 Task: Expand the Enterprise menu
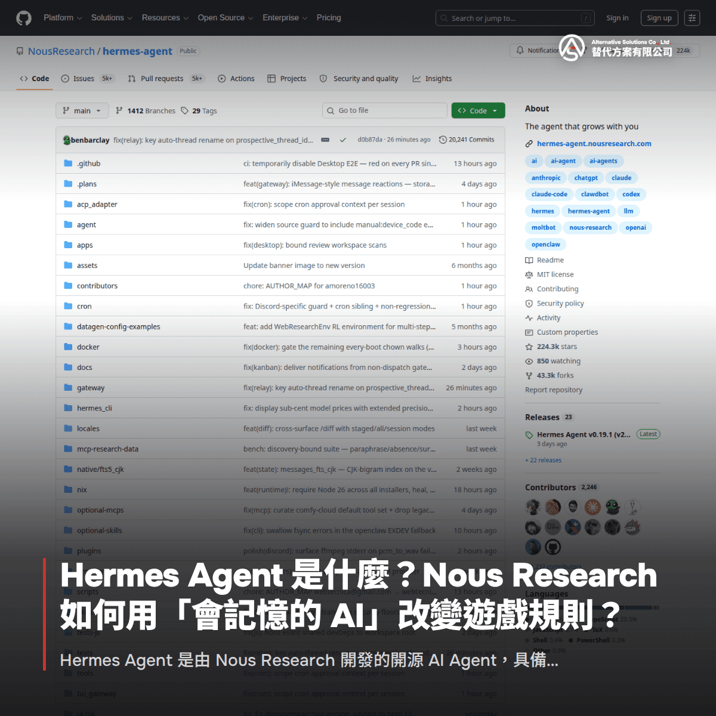[285, 18]
